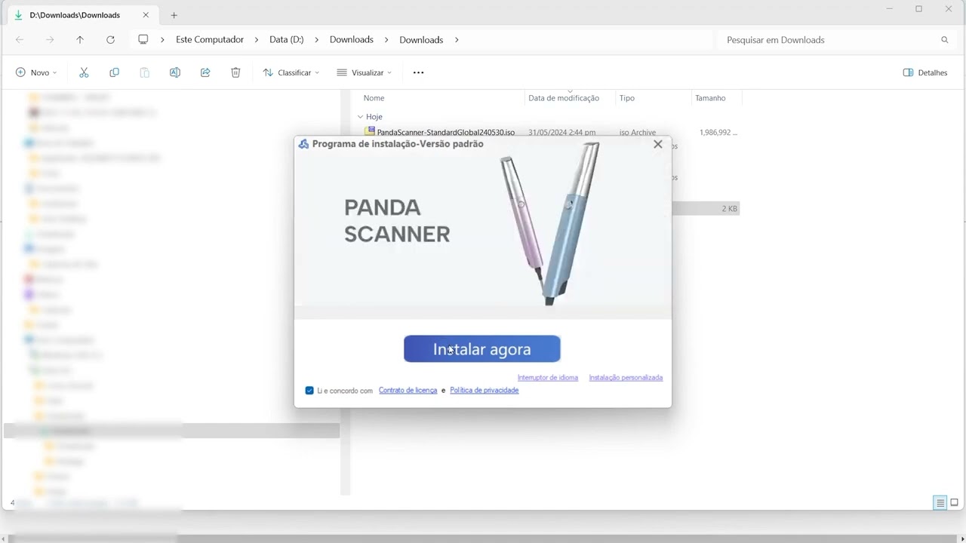This screenshot has width=966, height=543.
Task: Open the Política de privacidade link
Action: pos(484,391)
